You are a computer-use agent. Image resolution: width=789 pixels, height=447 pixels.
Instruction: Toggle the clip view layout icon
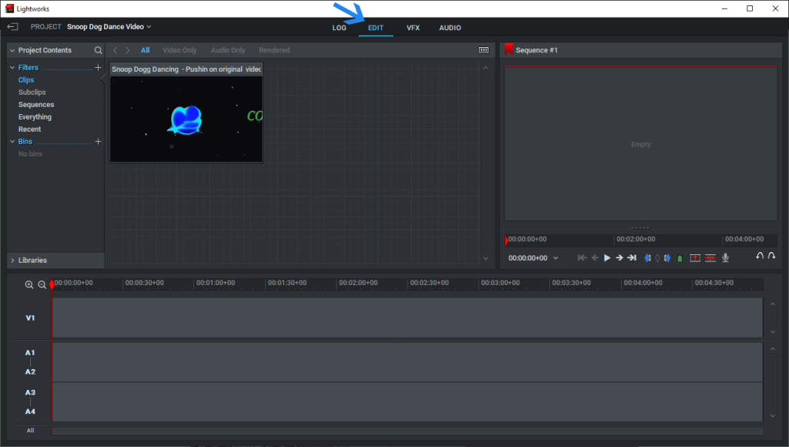coord(484,50)
